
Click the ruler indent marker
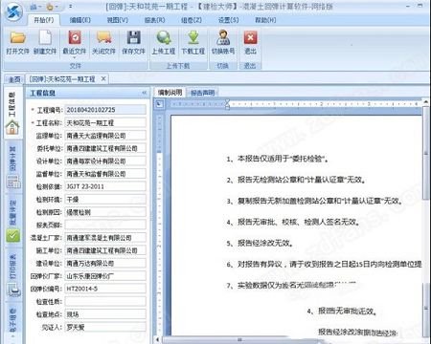click(x=227, y=104)
